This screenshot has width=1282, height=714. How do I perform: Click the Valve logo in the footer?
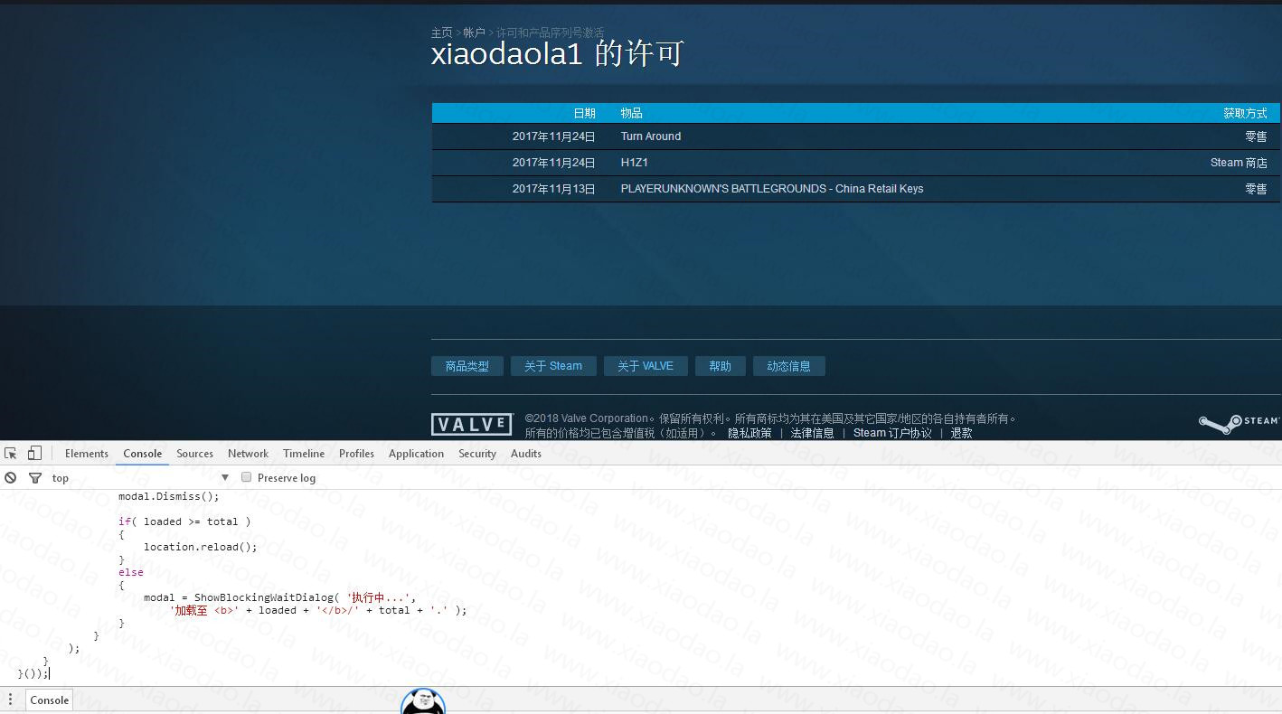click(x=472, y=425)
